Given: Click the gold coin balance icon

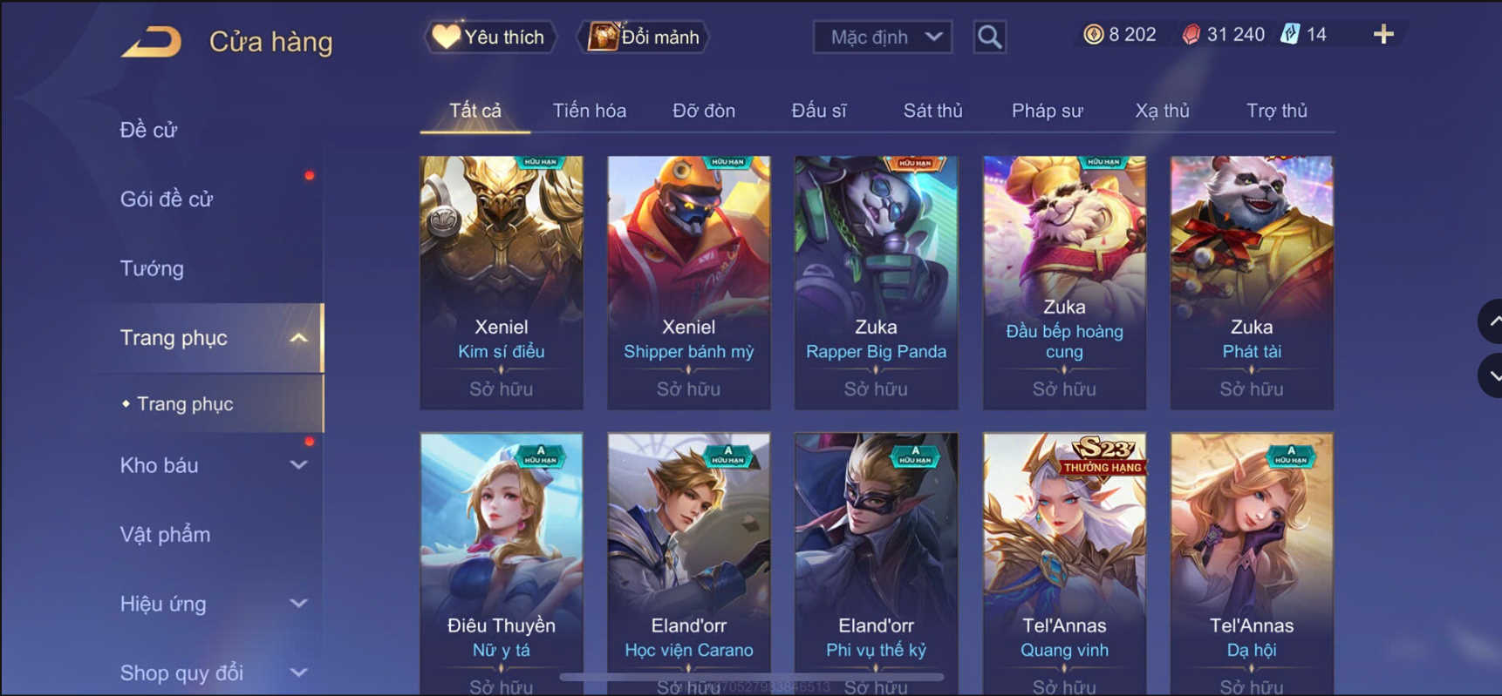Looking at the screenshot, I should coord(1093,35).
